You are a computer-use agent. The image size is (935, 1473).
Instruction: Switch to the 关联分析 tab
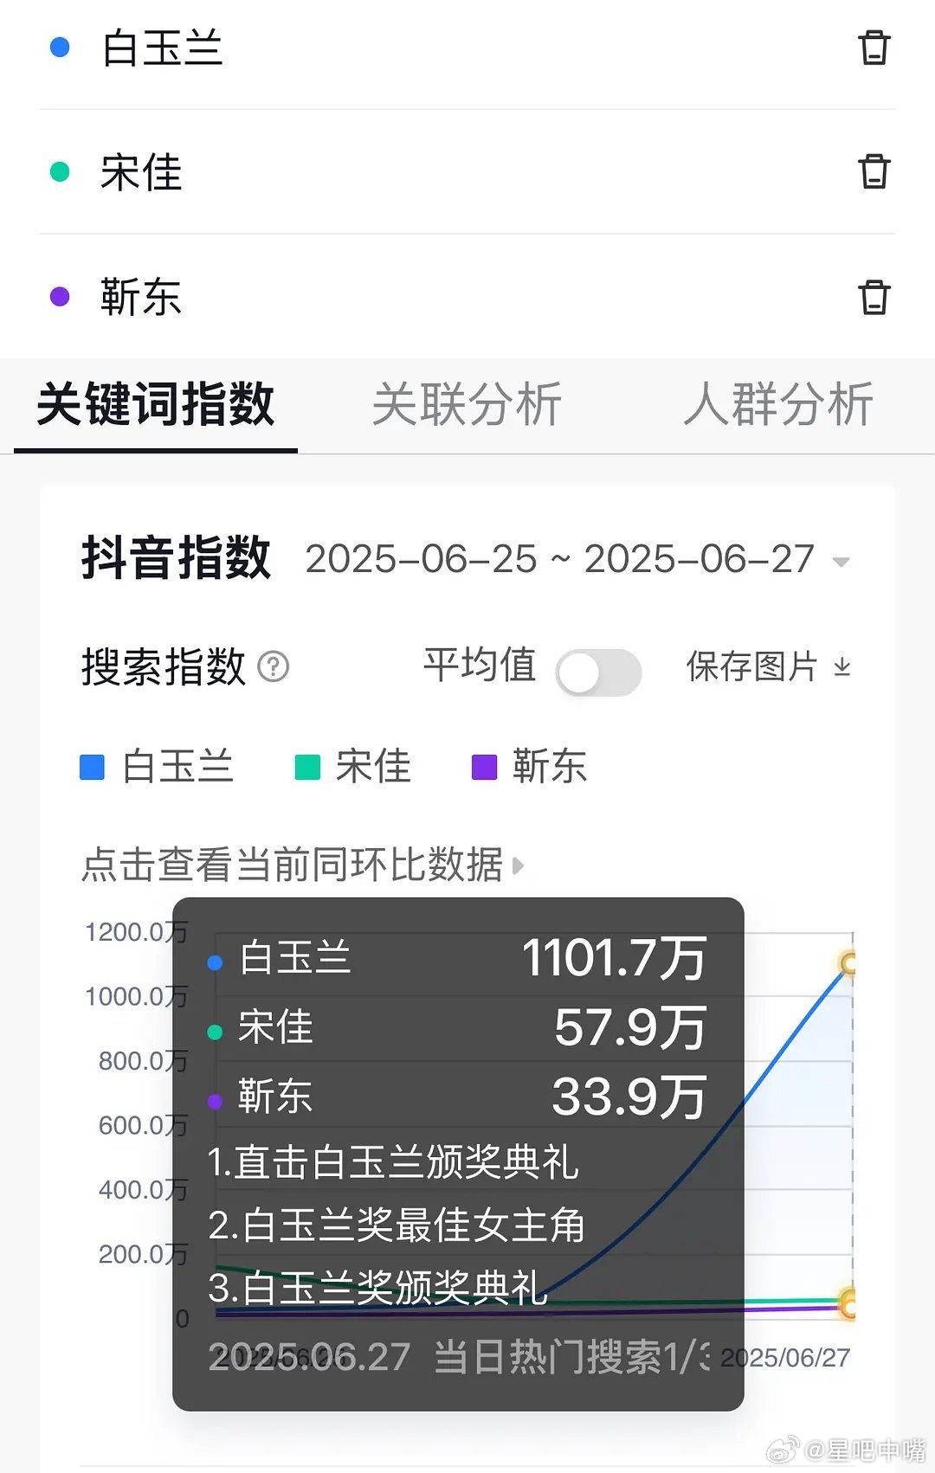pyautogui.click(x=467, y=404)
